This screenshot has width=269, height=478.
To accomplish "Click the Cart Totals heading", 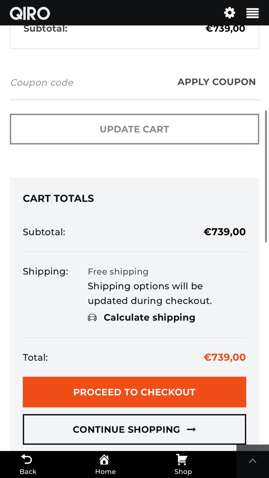I will click(x=58, y=198).
